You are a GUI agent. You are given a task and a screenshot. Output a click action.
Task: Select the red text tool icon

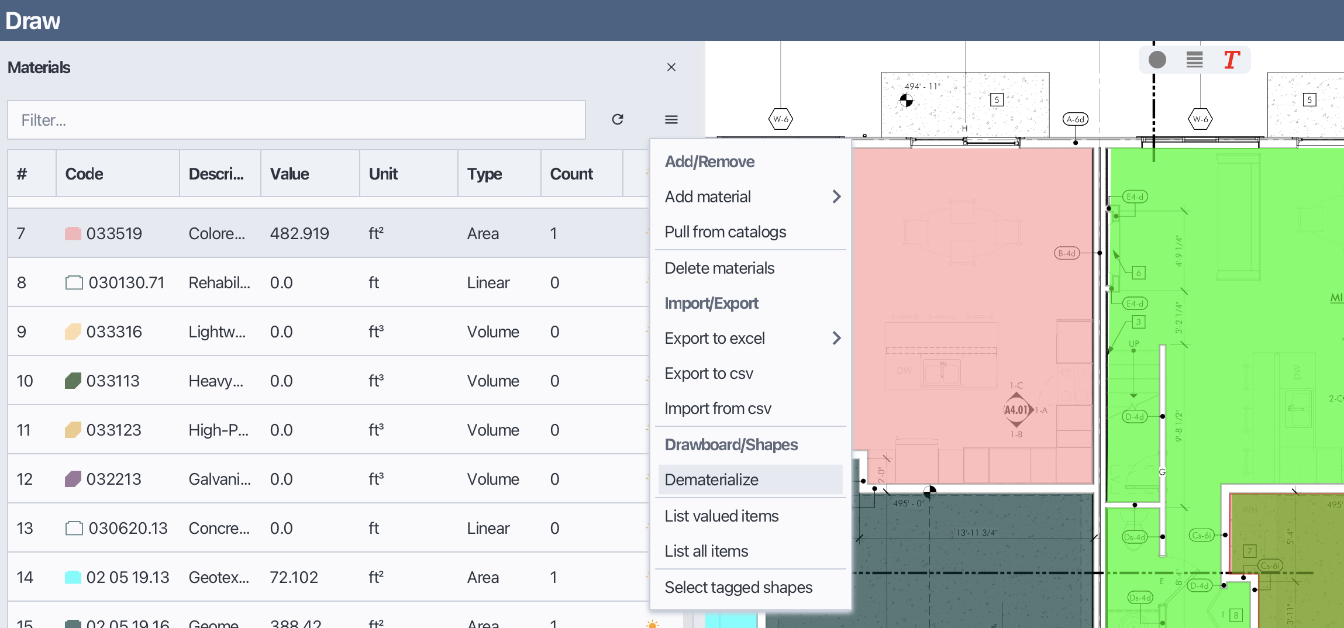tap(1231, 60)
